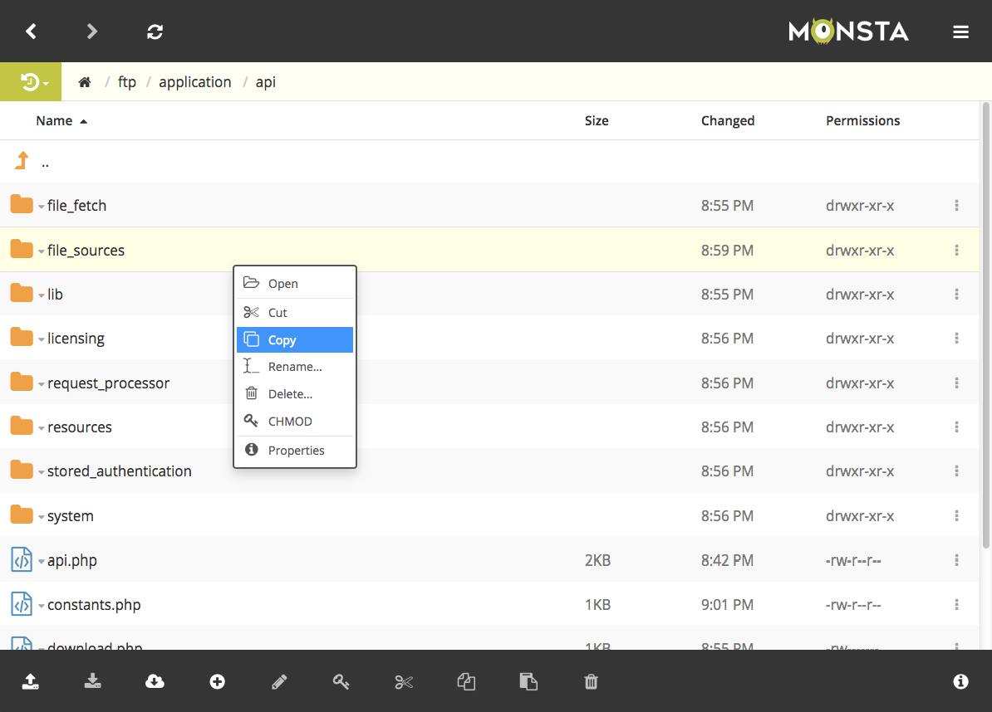Click the download icon in bottom toolbar
Screen dimensions: 992x712
click(93, 681)
